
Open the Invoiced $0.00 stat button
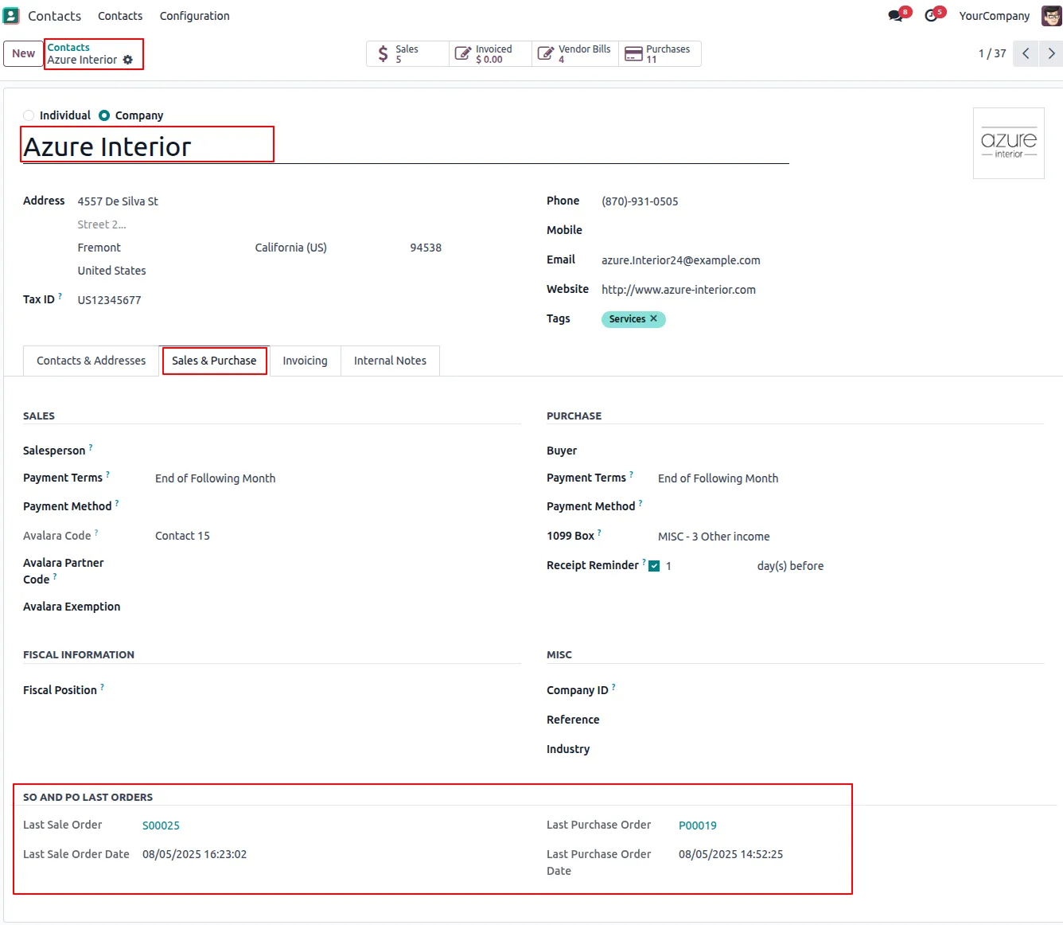pos(490,53)
